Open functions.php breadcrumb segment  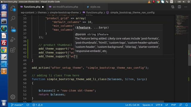pos(93,12)
